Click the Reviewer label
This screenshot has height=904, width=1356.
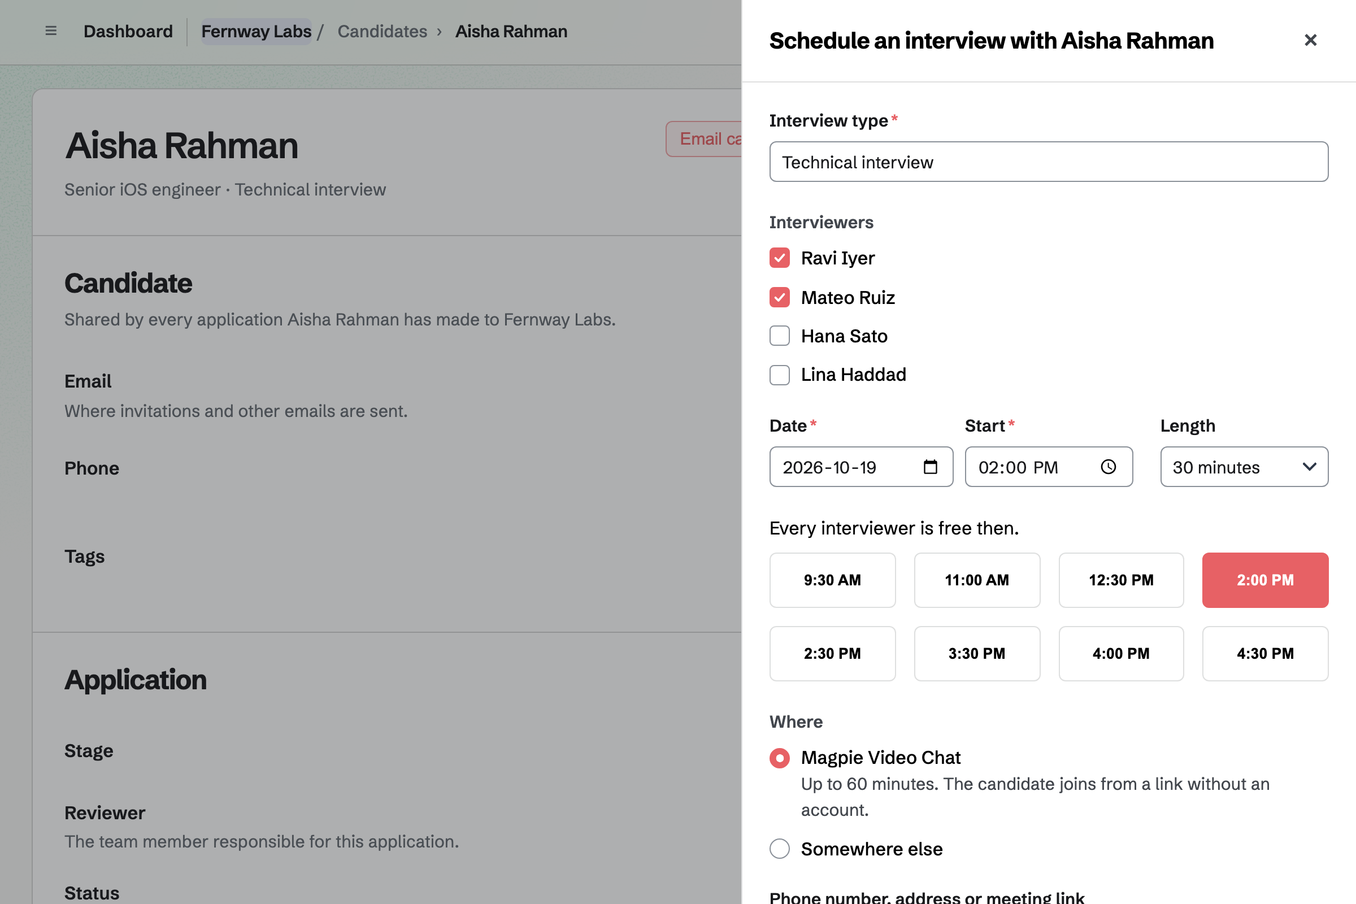(105, 813)
